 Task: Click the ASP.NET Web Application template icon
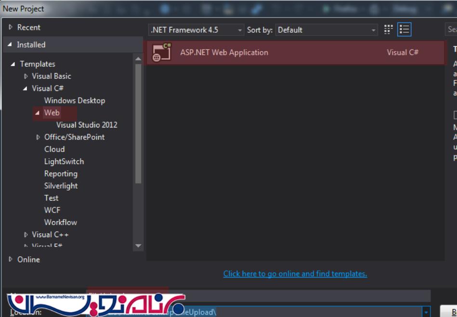(x=161, y=52)
